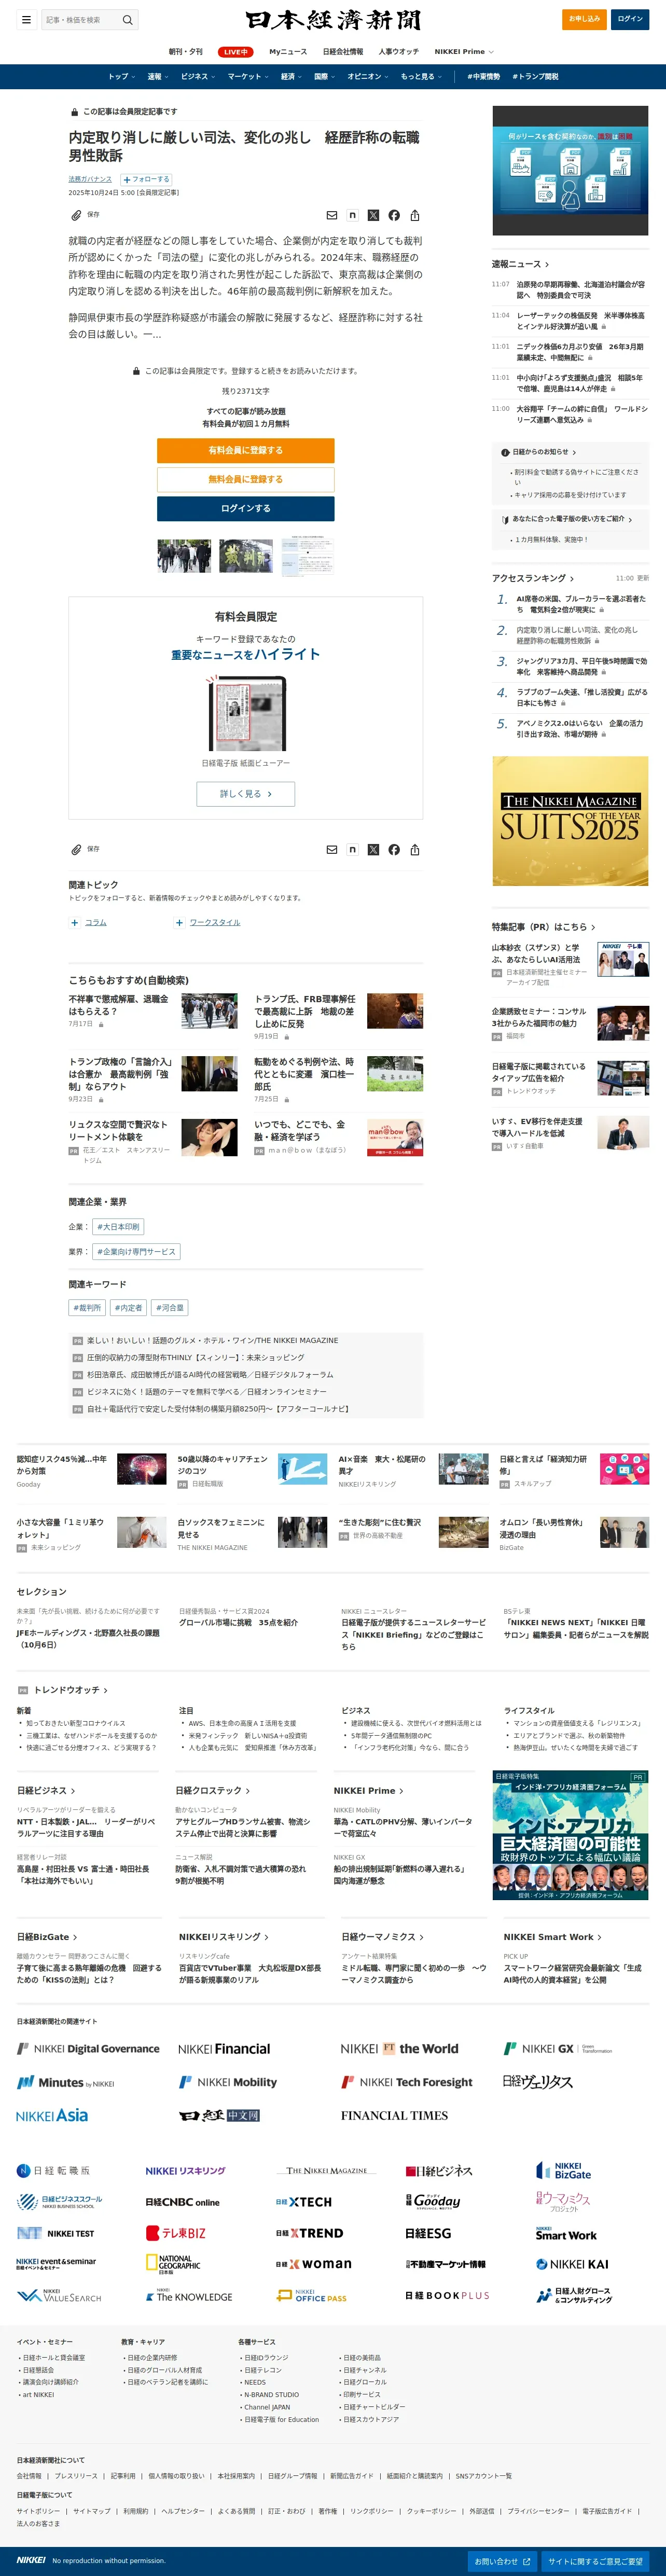
Task: Open the FINANCIAL TIMES logo link
Action: tap(394, 2115)
